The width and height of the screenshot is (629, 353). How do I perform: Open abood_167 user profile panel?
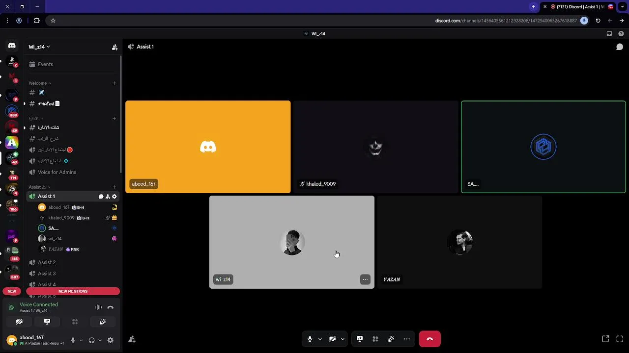[35, 340]
